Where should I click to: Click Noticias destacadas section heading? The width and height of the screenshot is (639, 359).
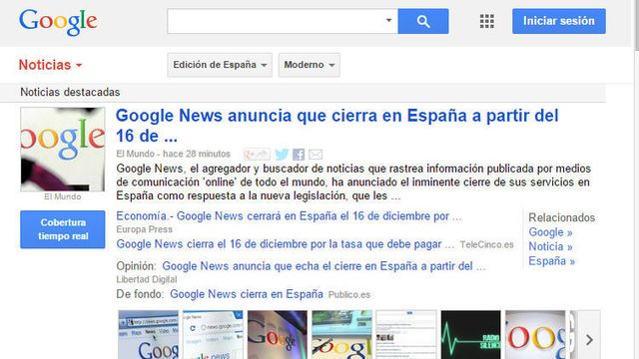coord(70,93)
